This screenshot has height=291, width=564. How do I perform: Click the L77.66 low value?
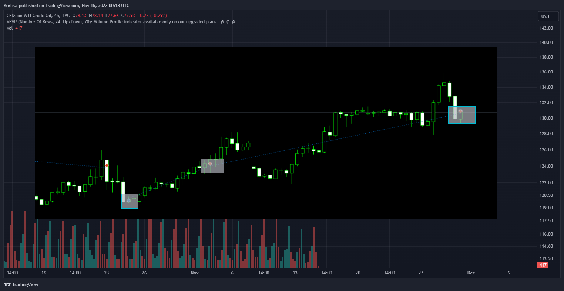click(112, 16)
